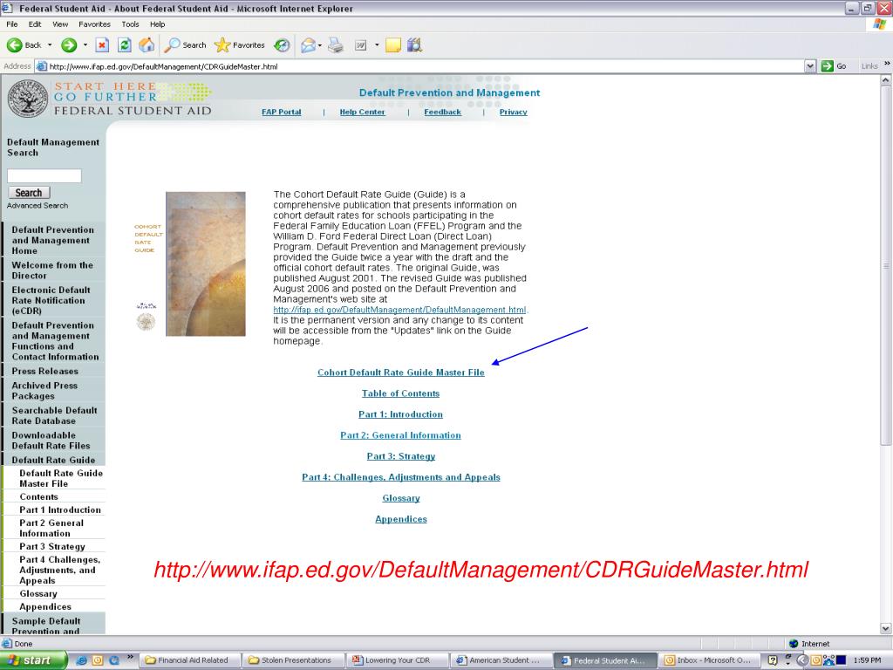The height and width of the screenshot is (670, 893).
Task: Open Advanced Search under the search box
Action: [x=37, y=206]
